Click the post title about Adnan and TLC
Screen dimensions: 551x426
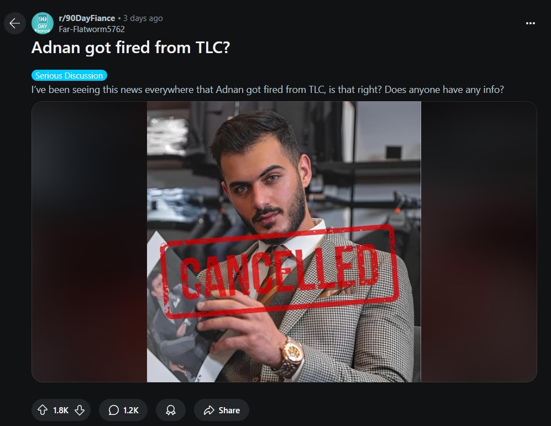(x=130, y=48)
